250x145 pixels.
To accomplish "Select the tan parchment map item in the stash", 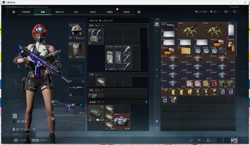I will 185,51.
